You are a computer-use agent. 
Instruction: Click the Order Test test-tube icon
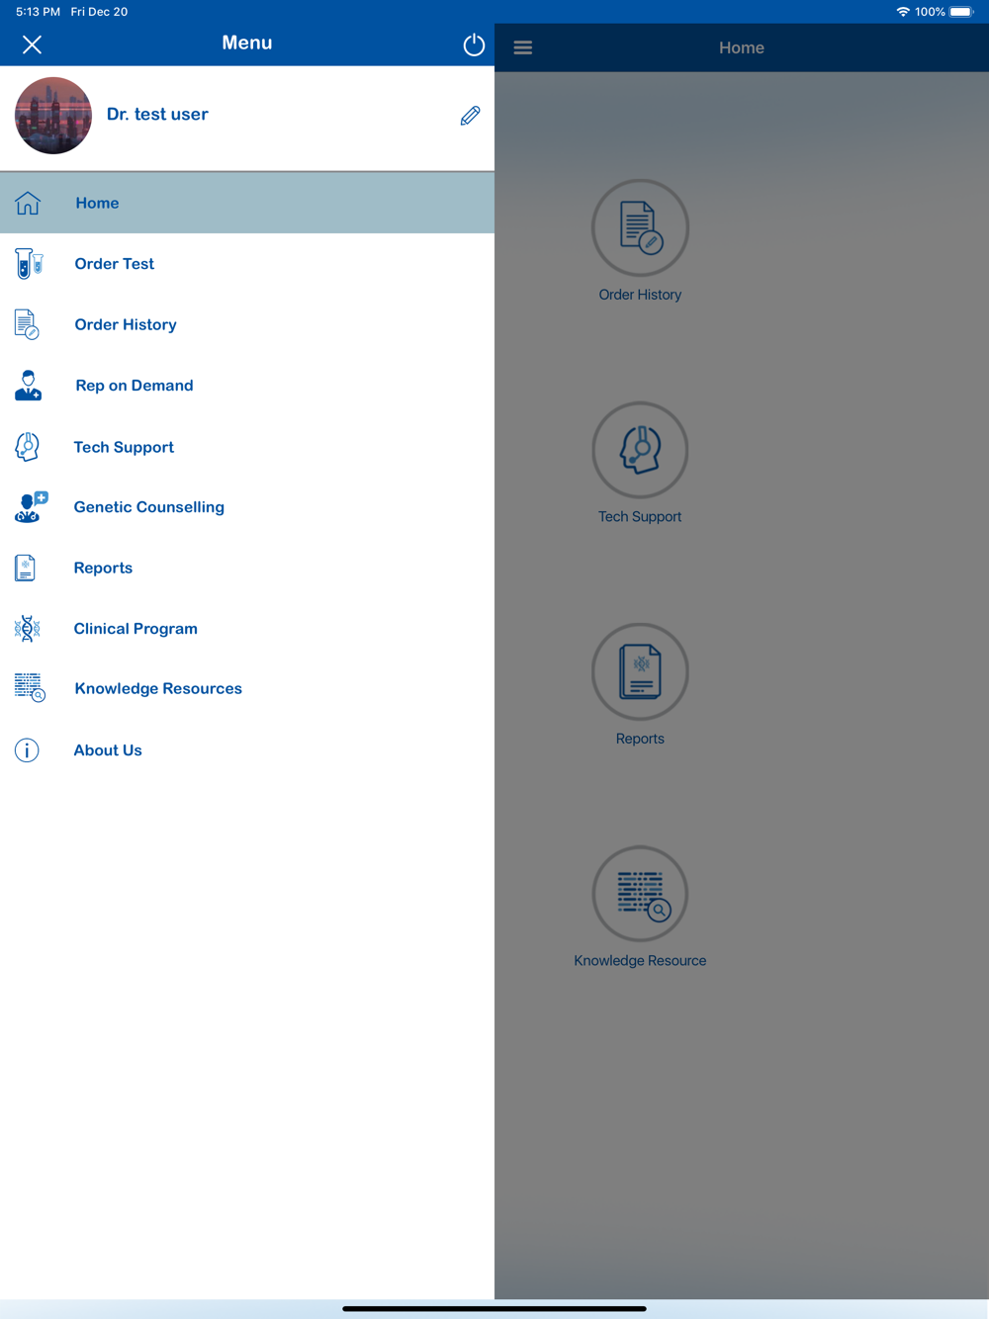pos(29,264)
